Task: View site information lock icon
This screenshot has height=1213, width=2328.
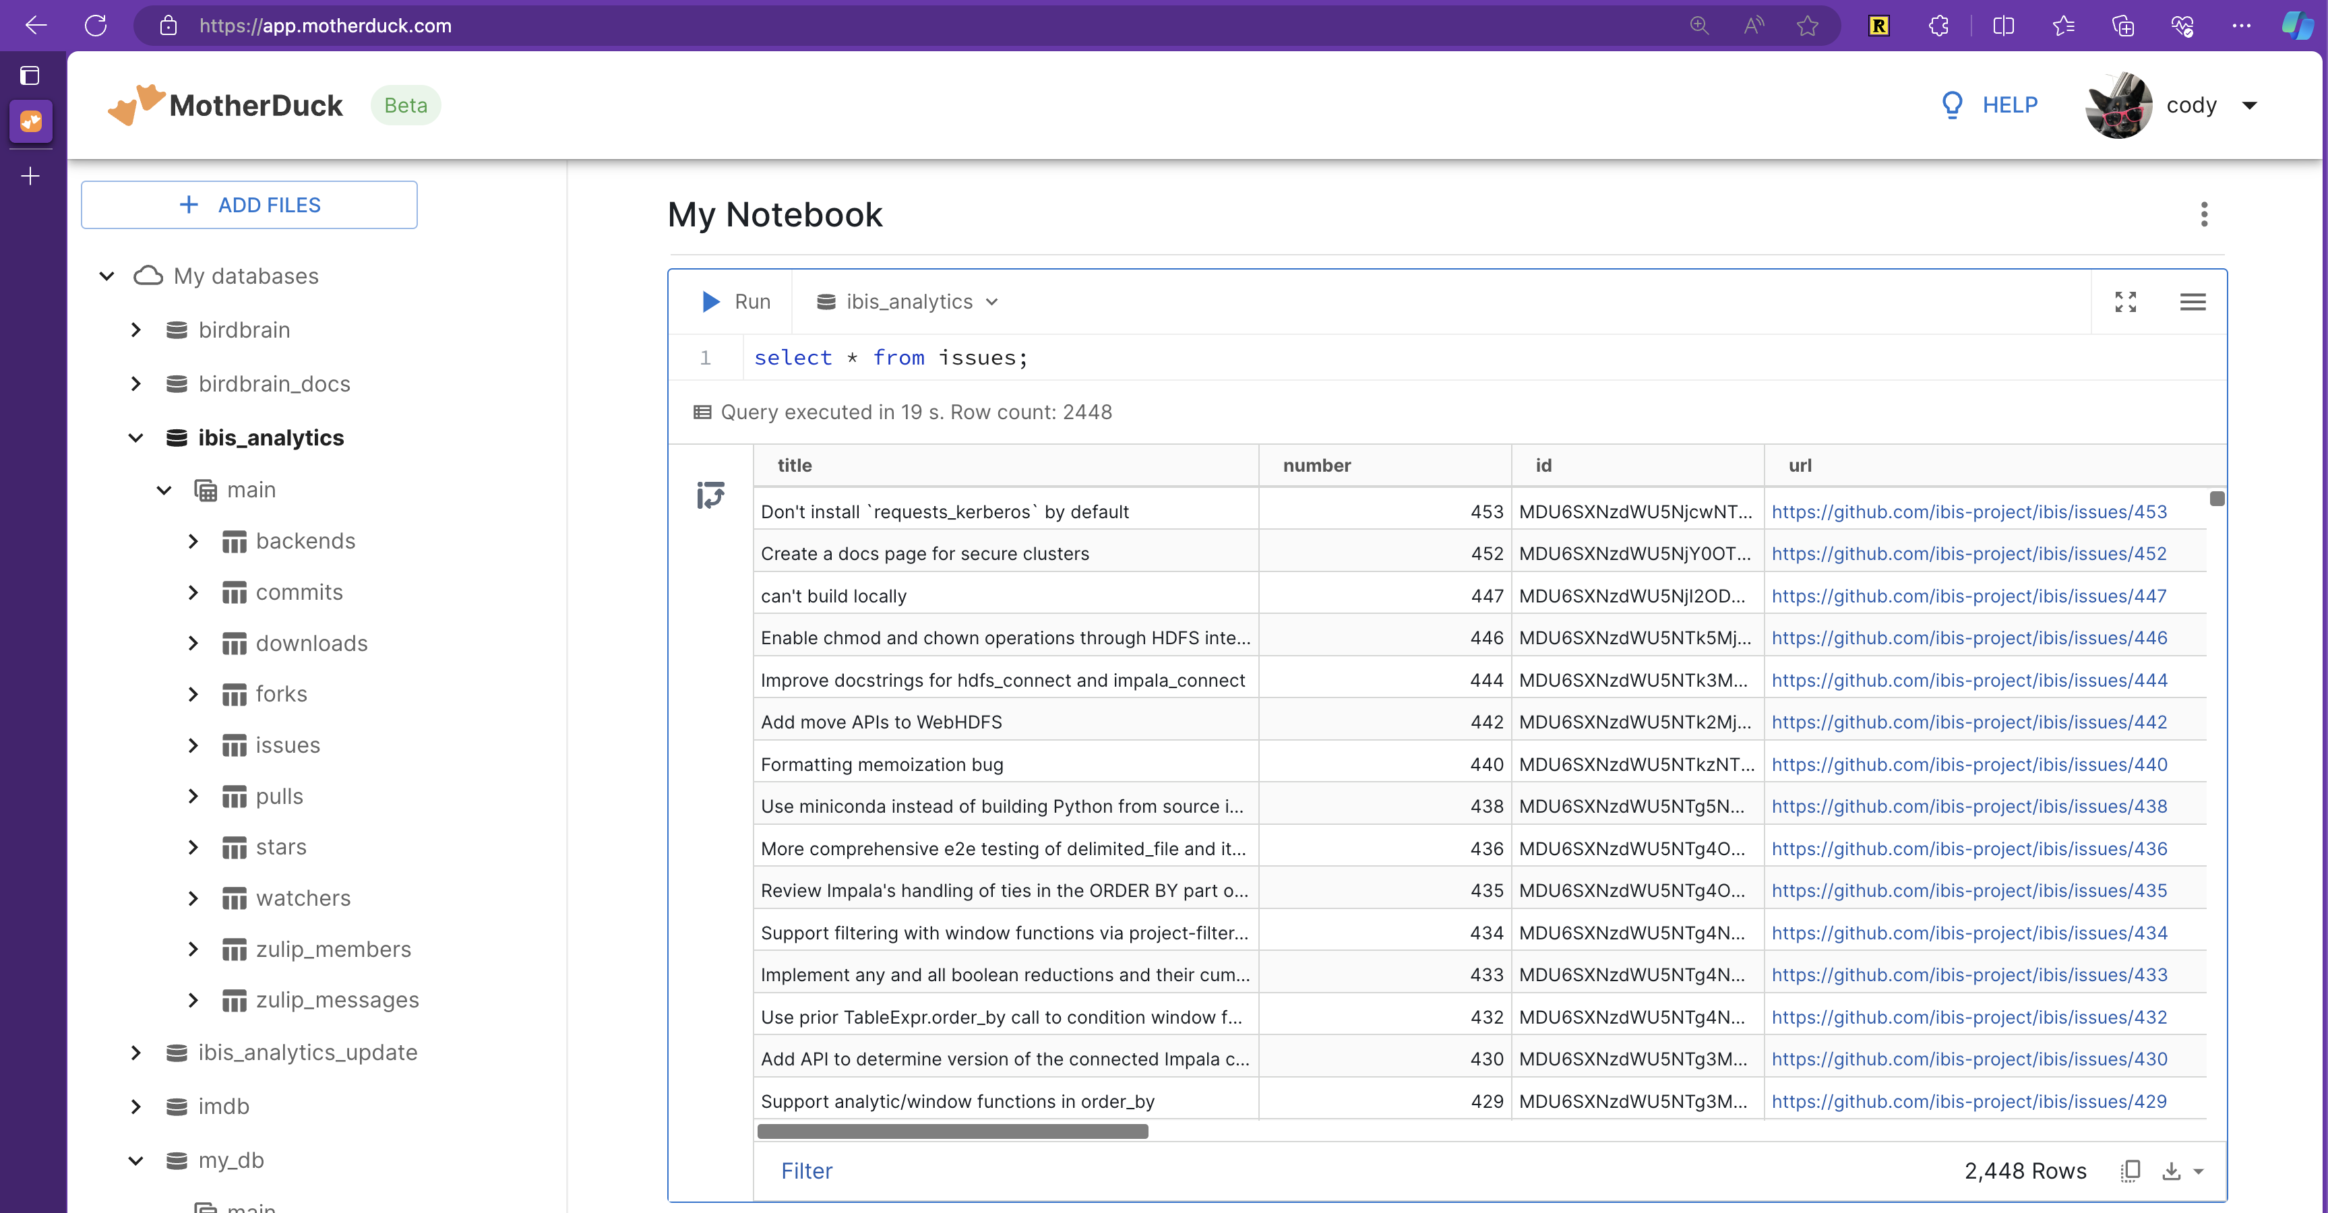Action: pos(168,26)
